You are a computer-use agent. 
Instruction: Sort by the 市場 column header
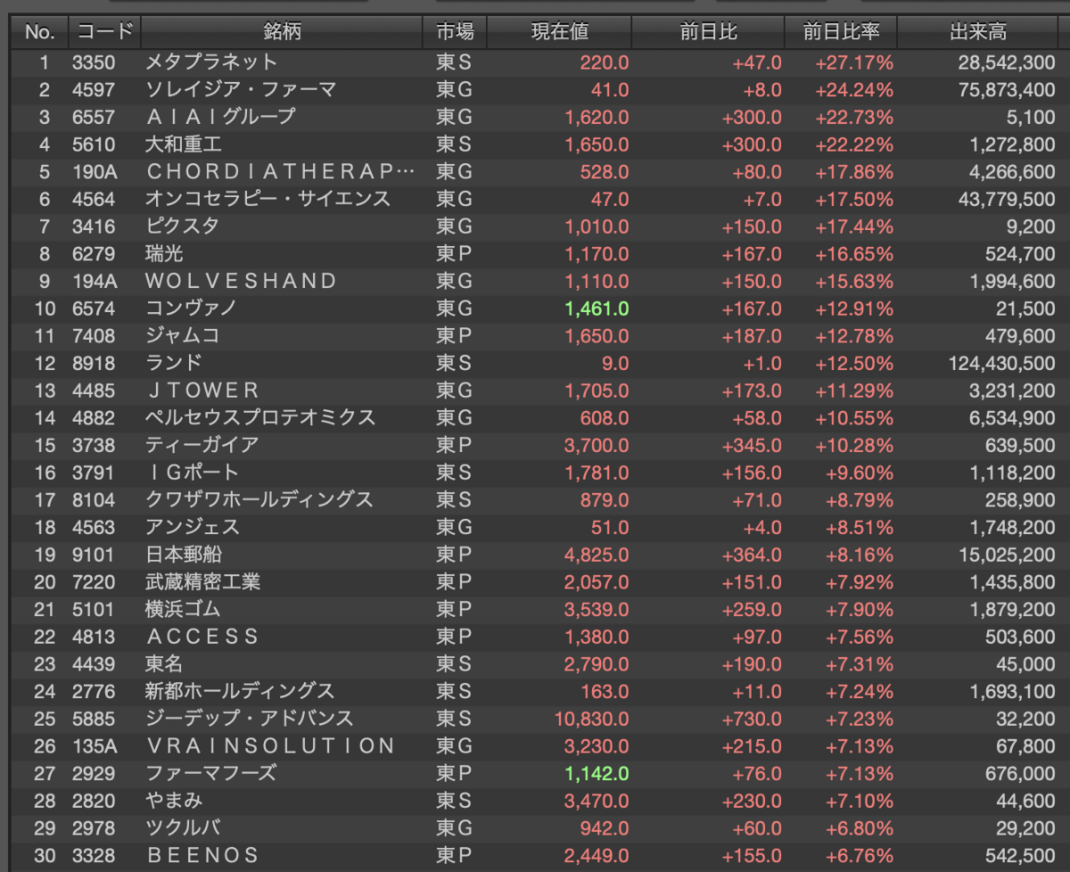(x=455, y=33)
